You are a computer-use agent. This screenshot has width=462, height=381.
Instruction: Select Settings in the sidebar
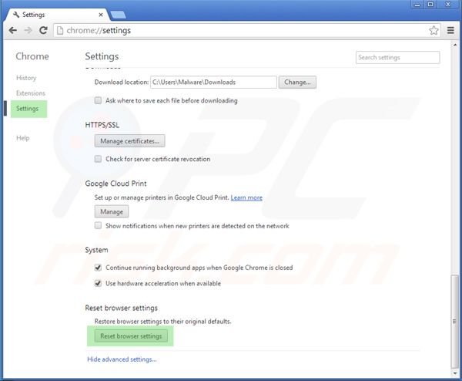pos(28,109)
